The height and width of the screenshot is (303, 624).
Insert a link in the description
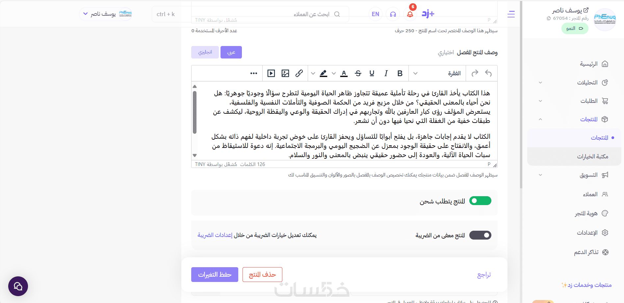[299, 73]
